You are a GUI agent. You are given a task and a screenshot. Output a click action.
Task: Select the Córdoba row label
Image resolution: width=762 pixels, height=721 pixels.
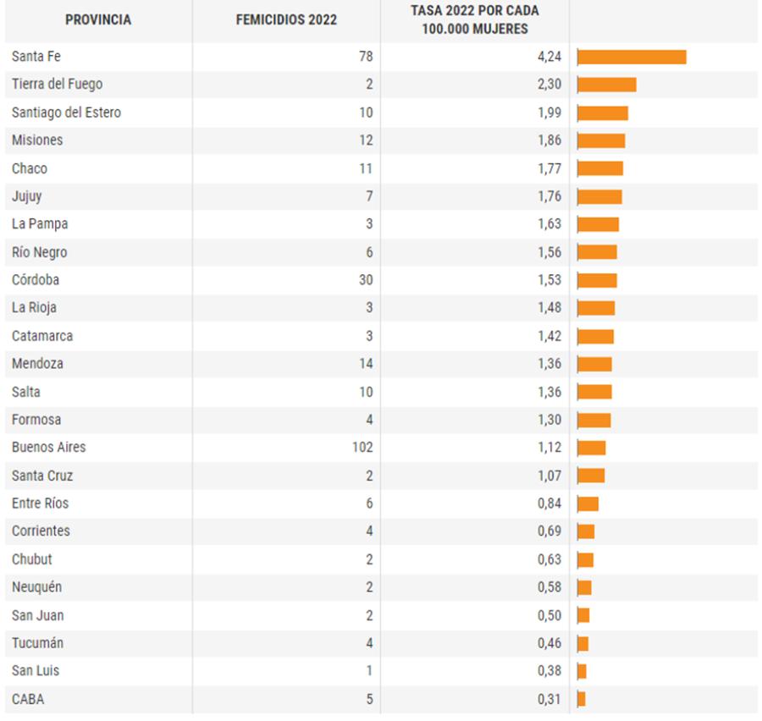pos(36,280)
